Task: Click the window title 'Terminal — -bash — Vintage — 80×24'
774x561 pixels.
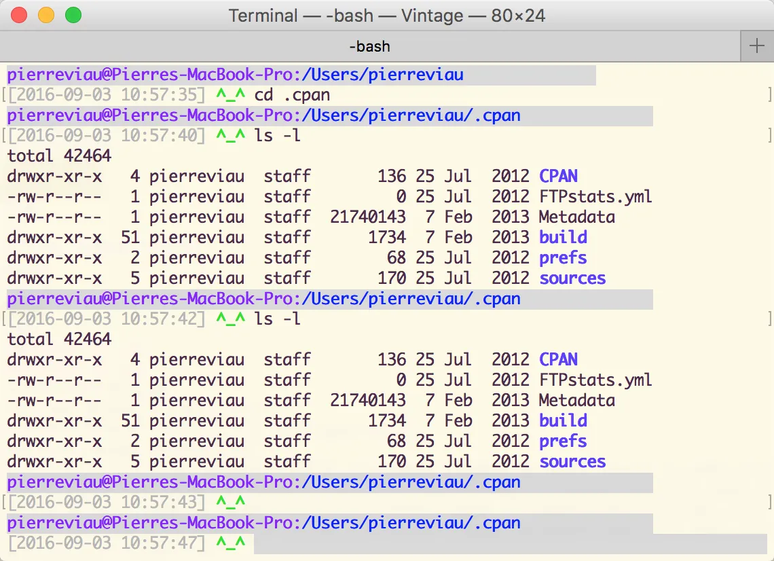Action: coord(386,16)
